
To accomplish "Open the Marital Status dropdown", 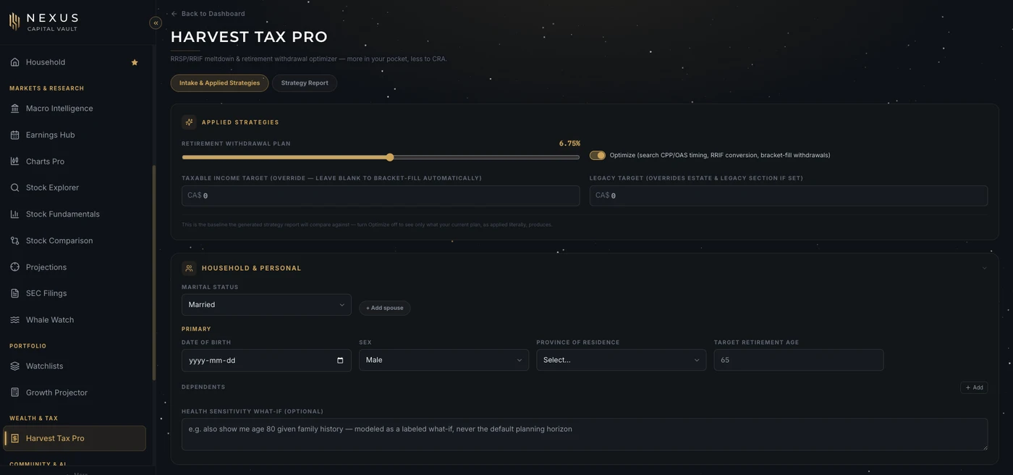I will tap(266, 305).
